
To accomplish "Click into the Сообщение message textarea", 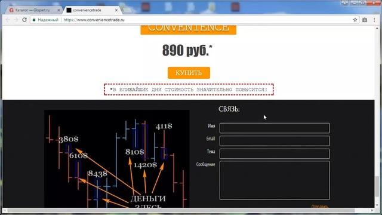I will 275,180.
